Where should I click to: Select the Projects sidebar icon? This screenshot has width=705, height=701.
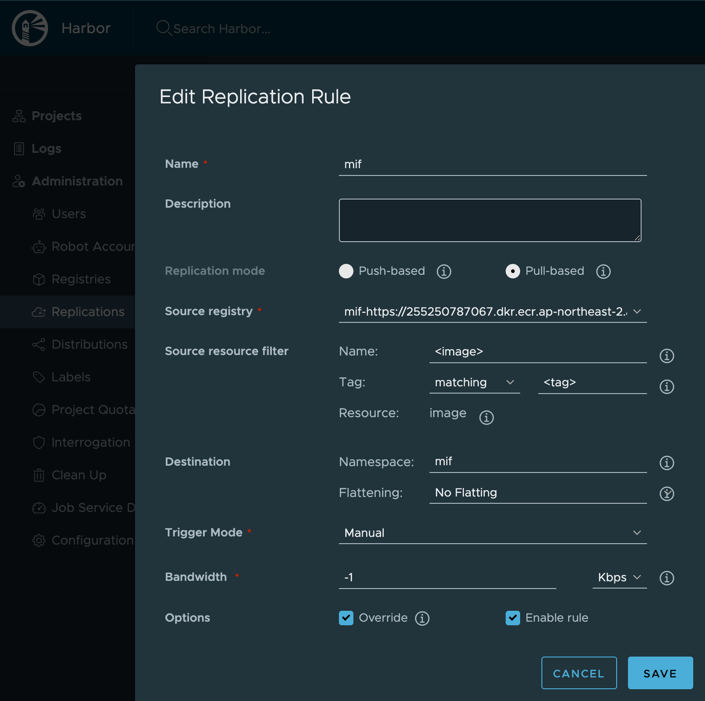pyautogui.click(x=18, y=116)
